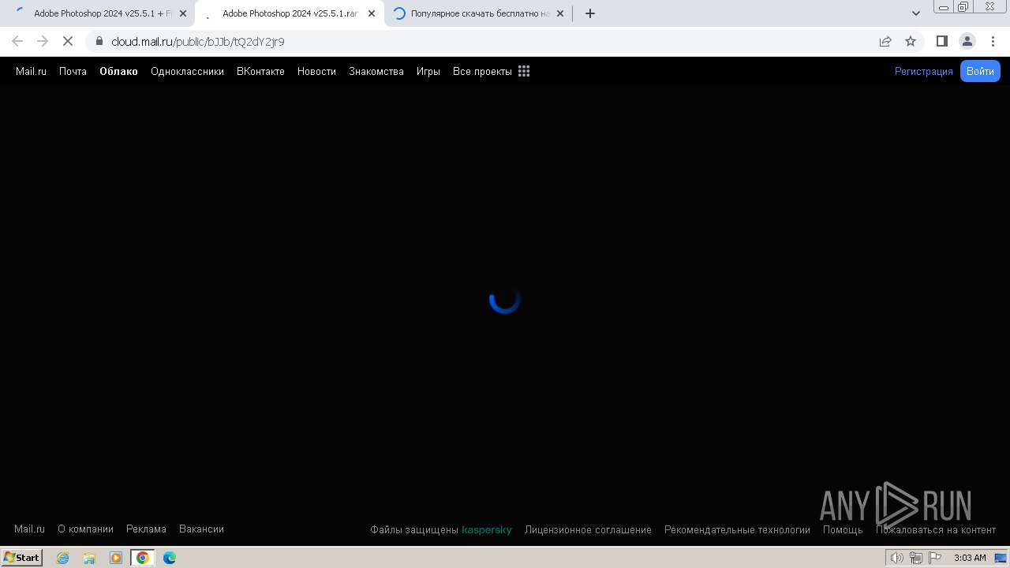Screen dimensions: 1010x568
Task: Select Облако in the portal menu
Action: click(118, 71)
